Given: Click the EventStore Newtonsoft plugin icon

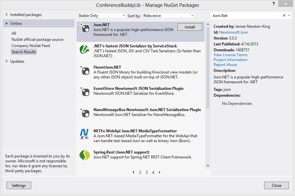Looking at the screenshot, I should coord(85,92).
